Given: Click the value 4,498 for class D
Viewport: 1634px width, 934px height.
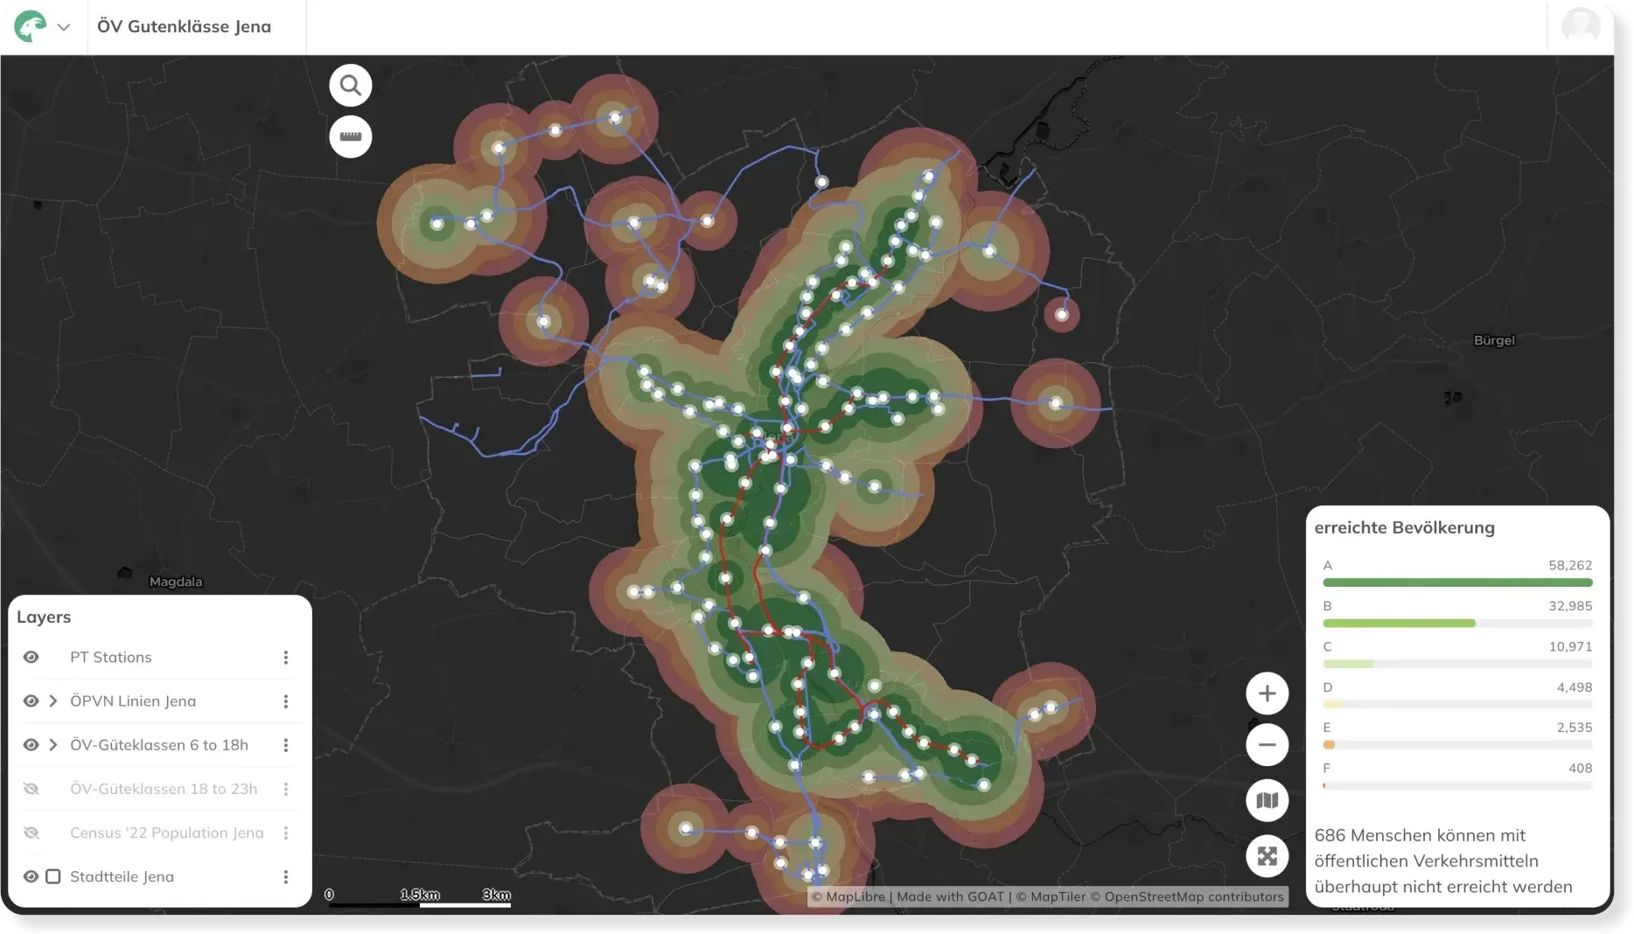Looking at the screenshot, I should click(x=1575, y=687).
